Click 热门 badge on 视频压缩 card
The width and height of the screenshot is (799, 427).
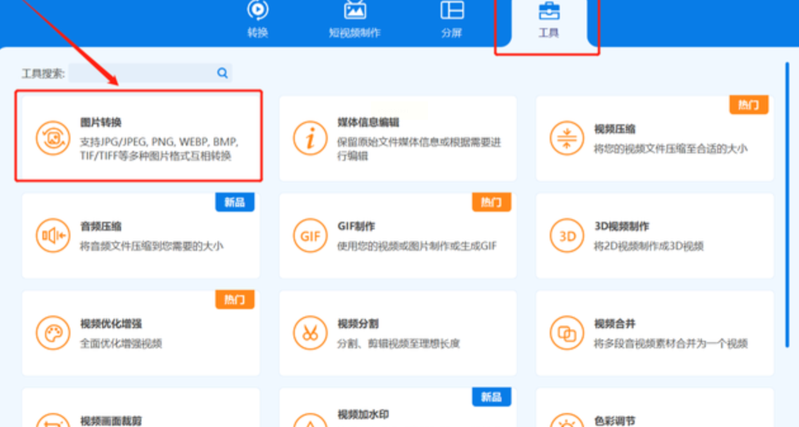click(x=749, y=105)
